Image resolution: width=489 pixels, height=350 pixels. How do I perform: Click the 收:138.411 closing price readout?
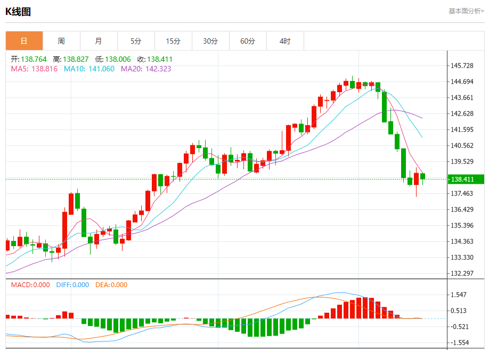coord(155,59)
